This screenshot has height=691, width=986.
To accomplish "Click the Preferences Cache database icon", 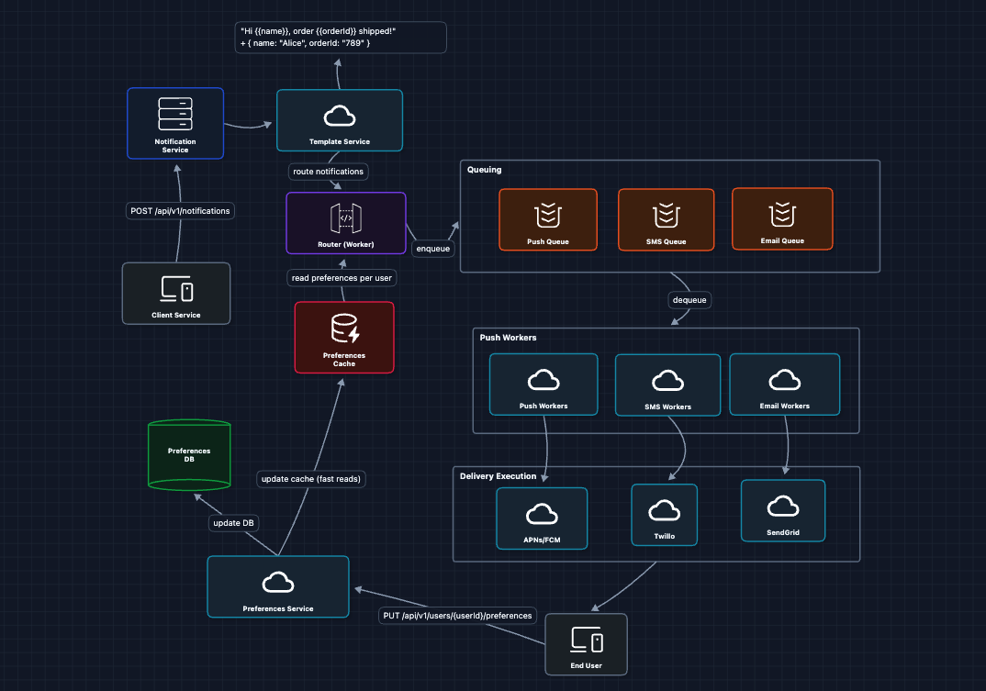I will click(344, 329).
